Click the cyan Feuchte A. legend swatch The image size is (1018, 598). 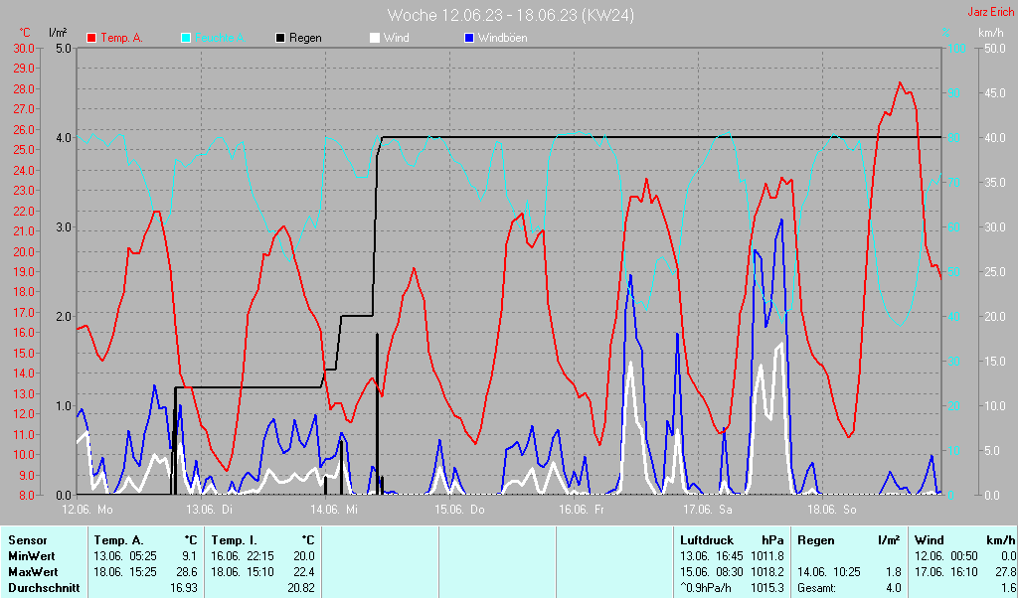pos(186,39)
